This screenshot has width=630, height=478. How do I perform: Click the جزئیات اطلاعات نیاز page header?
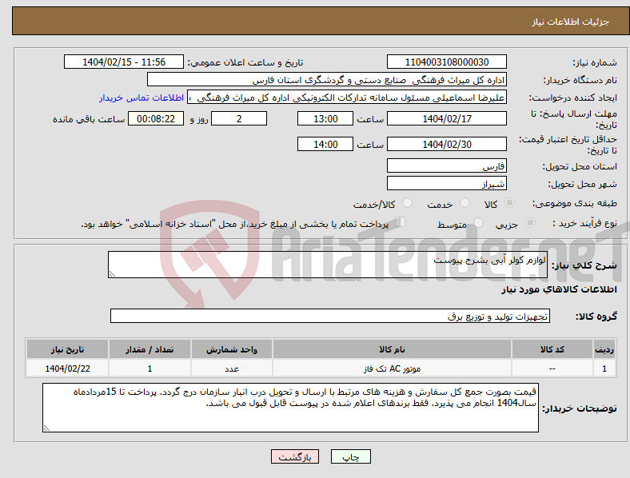(x=571, y=22)
